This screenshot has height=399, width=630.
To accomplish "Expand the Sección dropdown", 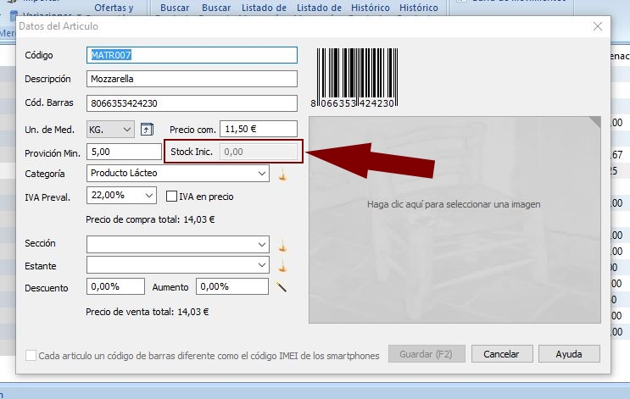I will (x=177, y=244).
